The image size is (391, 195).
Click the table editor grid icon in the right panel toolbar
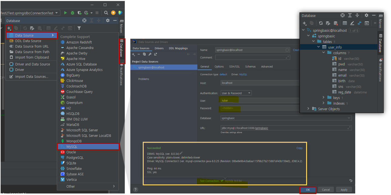pos(345,23)
